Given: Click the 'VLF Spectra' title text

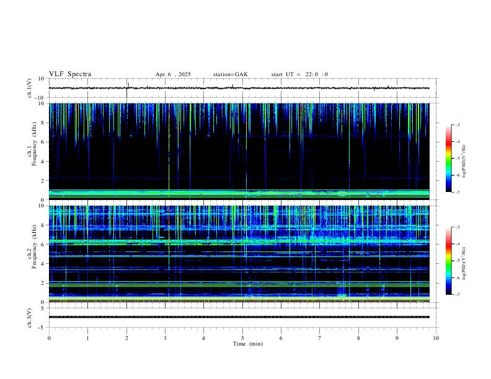Looking at the screenshot, I should point(70,74).
